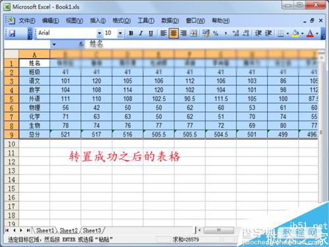329x247 pixels.
Task: Click the 求和=26579 status bar entry
Action: pos(186,240)
